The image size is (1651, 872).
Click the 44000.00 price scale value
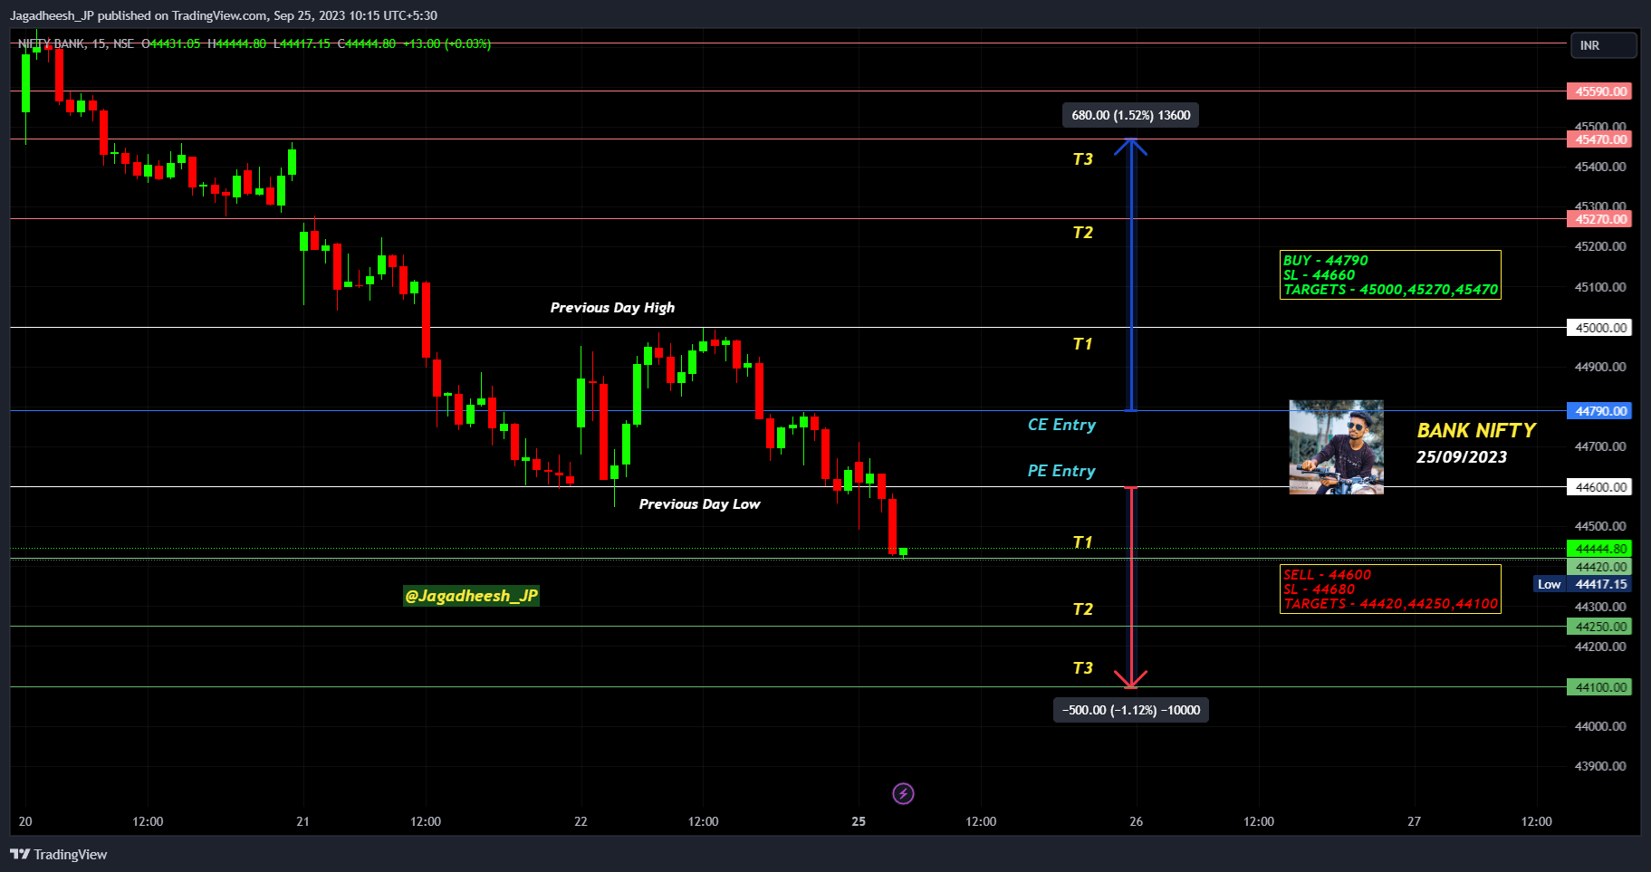coord(1600,726)
